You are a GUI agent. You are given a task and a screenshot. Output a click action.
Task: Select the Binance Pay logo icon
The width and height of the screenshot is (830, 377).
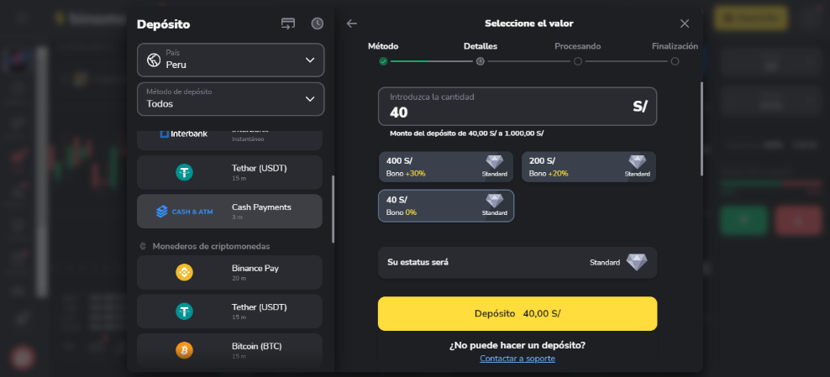[184, 272]
